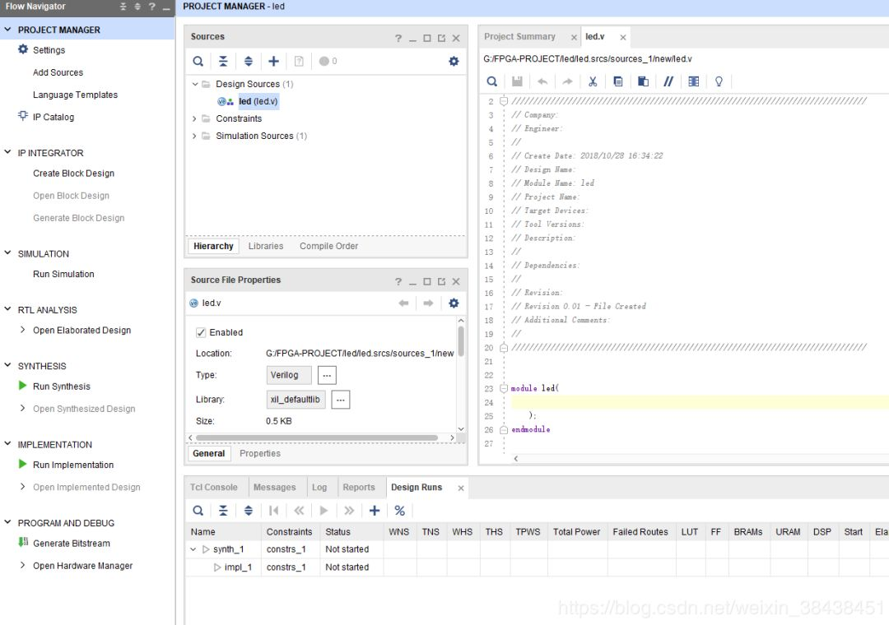
Task: Collapse the PROJECT MANAGER section in Flow Navigator
Action: 8,30
